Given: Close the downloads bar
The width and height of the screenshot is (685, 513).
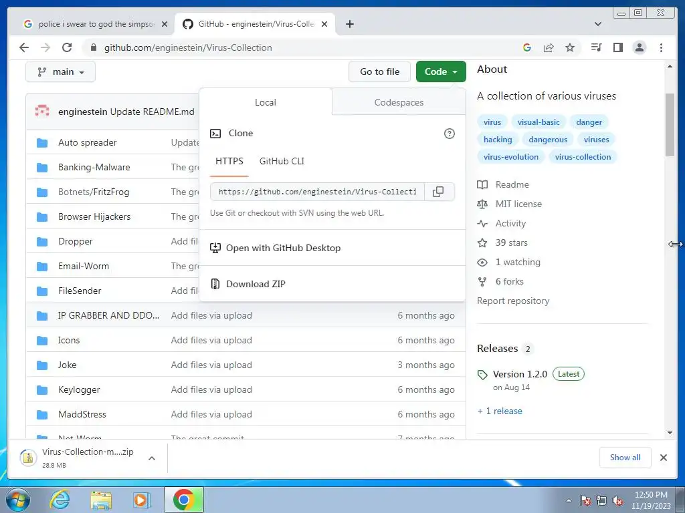Looking at the screenshot, I should (663, 457).
